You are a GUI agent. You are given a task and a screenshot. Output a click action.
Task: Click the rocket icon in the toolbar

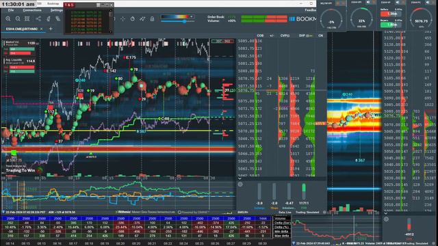tap(49, 19)
